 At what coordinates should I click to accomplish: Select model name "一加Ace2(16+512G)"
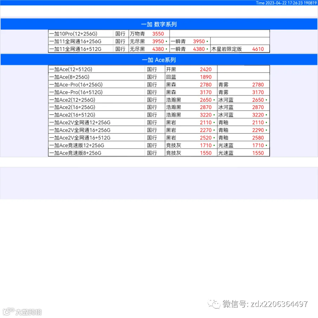pyautogui.click(x=72, y=115)
